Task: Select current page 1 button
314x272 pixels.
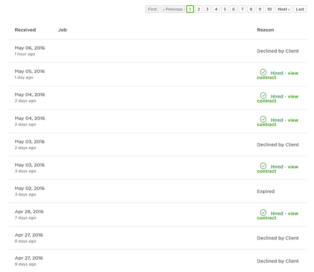Action: click(x=190, y=9)
